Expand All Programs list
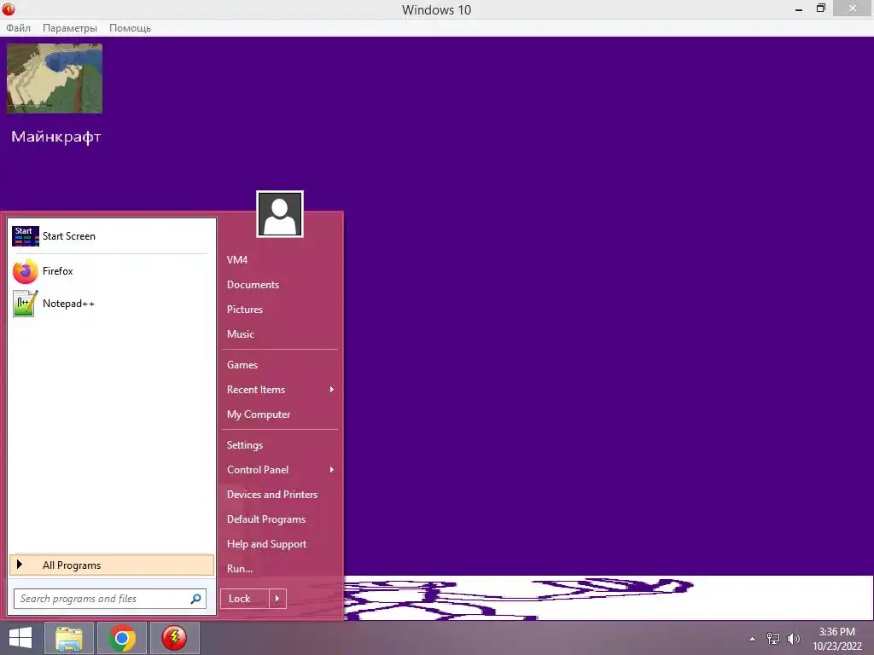Screen dimensions: 874x655 coord(112,565)
